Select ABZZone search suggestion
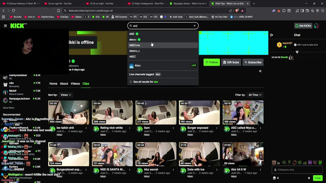 click(163, 45)
